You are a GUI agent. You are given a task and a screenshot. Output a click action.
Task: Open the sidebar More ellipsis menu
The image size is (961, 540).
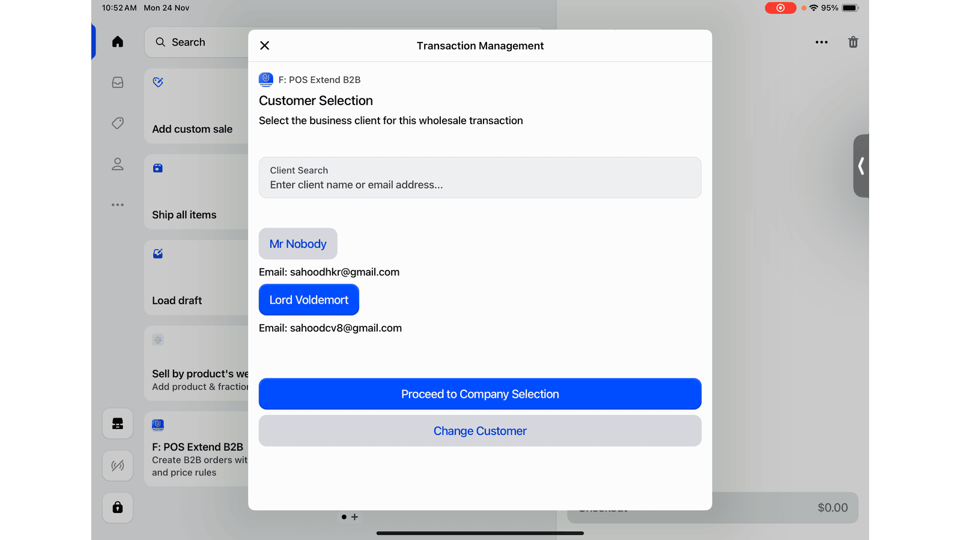point(118,205)
